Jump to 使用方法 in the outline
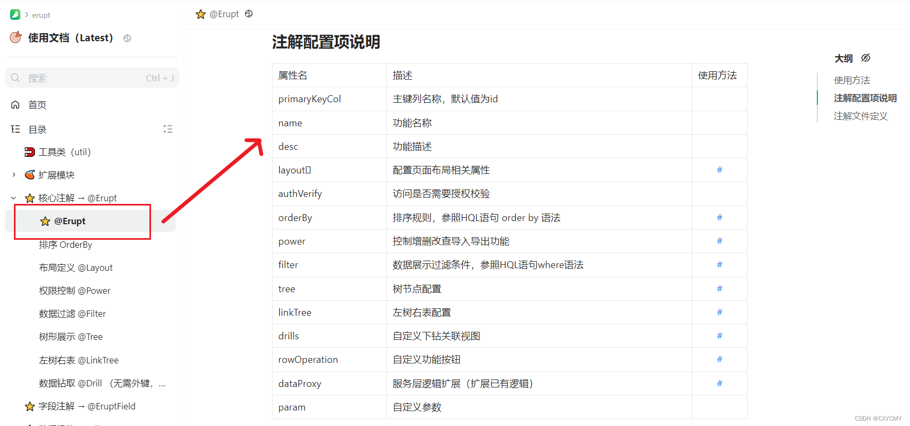Screen dimensions: 910x426 (x=852, y=80)
